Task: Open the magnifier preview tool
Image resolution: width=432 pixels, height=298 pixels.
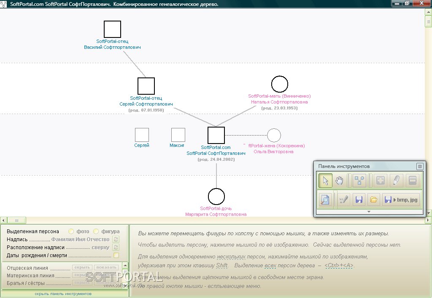Action: pos(325,200)
